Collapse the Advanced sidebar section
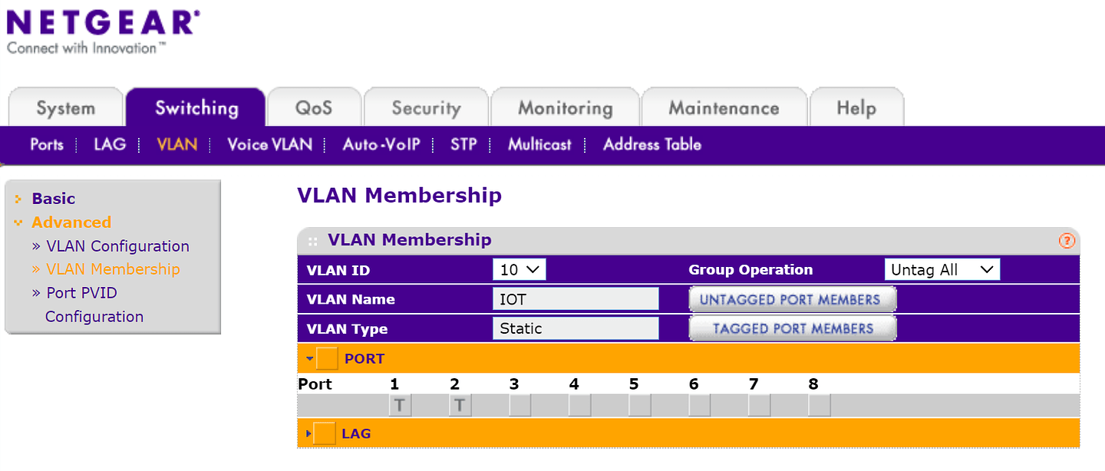This screenshot has height=471, width=1105. pyautogui.click(x=20, y=222)
